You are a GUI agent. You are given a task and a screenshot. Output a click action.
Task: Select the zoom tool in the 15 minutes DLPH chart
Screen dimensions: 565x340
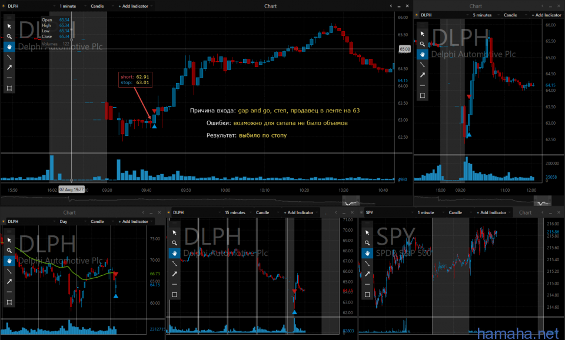tap(174, 243)
